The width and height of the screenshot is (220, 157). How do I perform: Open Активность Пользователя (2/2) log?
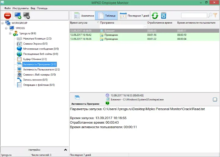point(41,69)
